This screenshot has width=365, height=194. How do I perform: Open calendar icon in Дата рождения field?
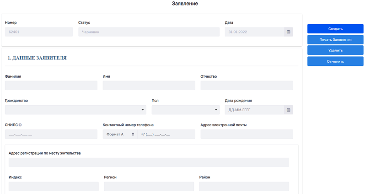288,110
